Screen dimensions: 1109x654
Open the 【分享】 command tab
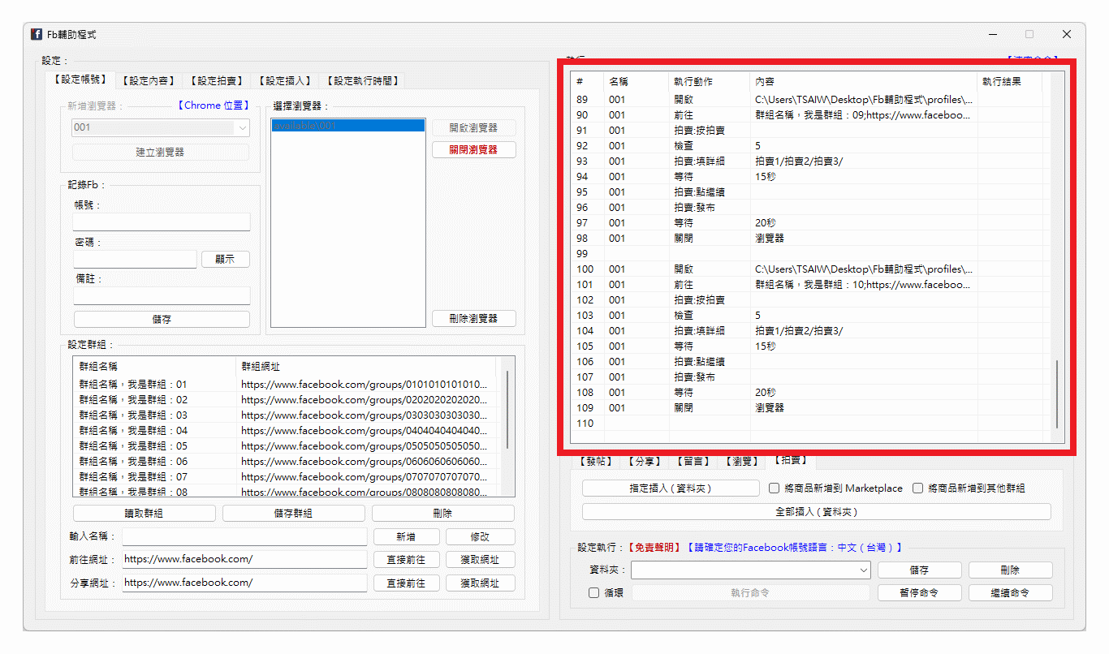point(645,461)
